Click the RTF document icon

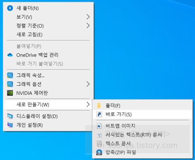[x=99, y=135]
